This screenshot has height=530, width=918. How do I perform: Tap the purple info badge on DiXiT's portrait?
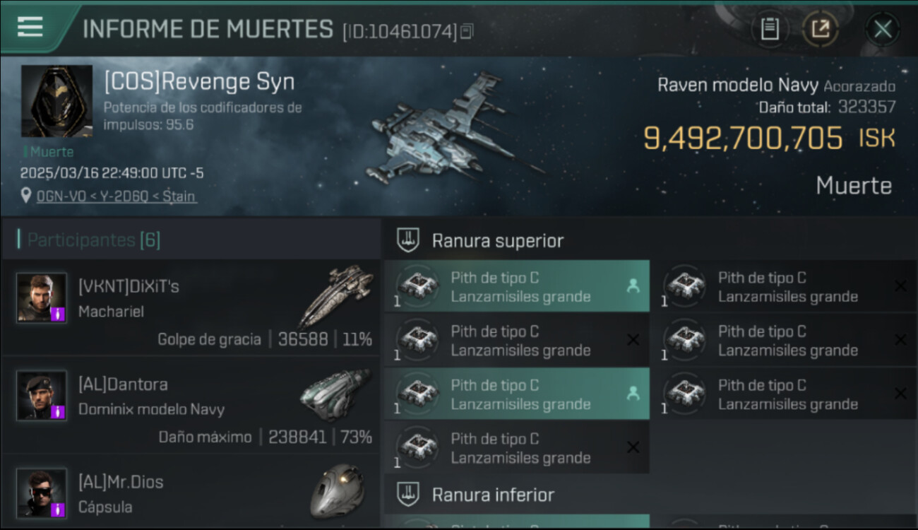coord(59,314)
